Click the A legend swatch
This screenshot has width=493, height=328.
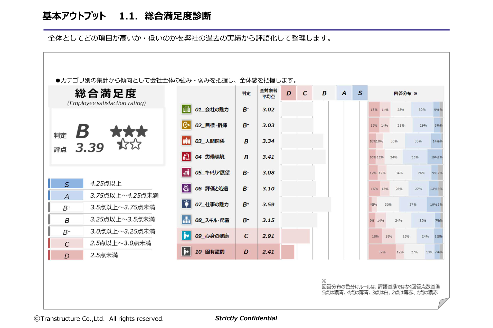tap(67, 196)
